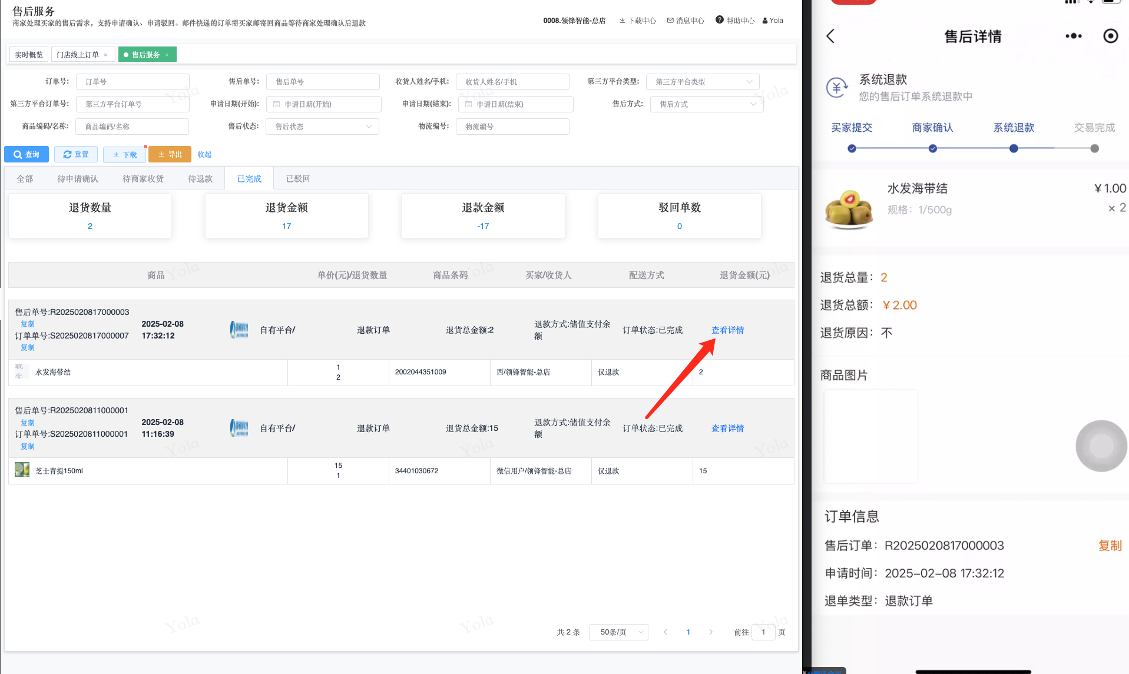Close the 门店线上订单 tab
Screen dimensions: 1129x674
(x=105, y=55)
